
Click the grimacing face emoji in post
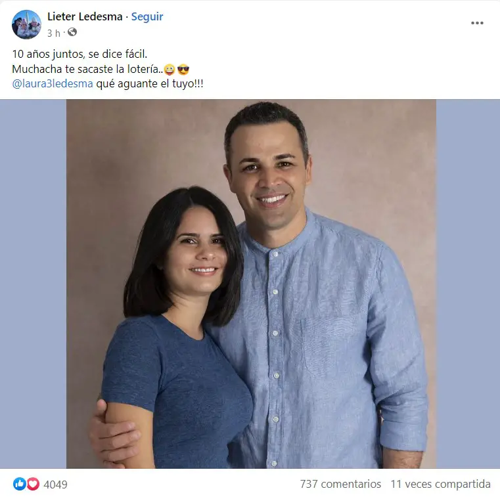(170, 70)
